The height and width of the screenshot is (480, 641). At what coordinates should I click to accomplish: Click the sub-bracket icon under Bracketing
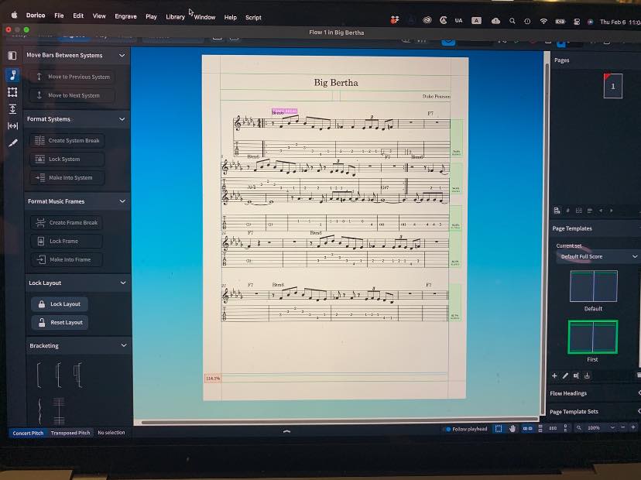59,375
